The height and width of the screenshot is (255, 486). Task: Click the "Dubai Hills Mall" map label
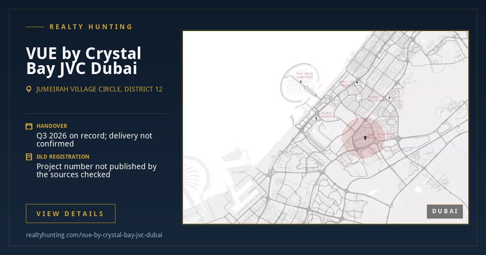[379, 98]
